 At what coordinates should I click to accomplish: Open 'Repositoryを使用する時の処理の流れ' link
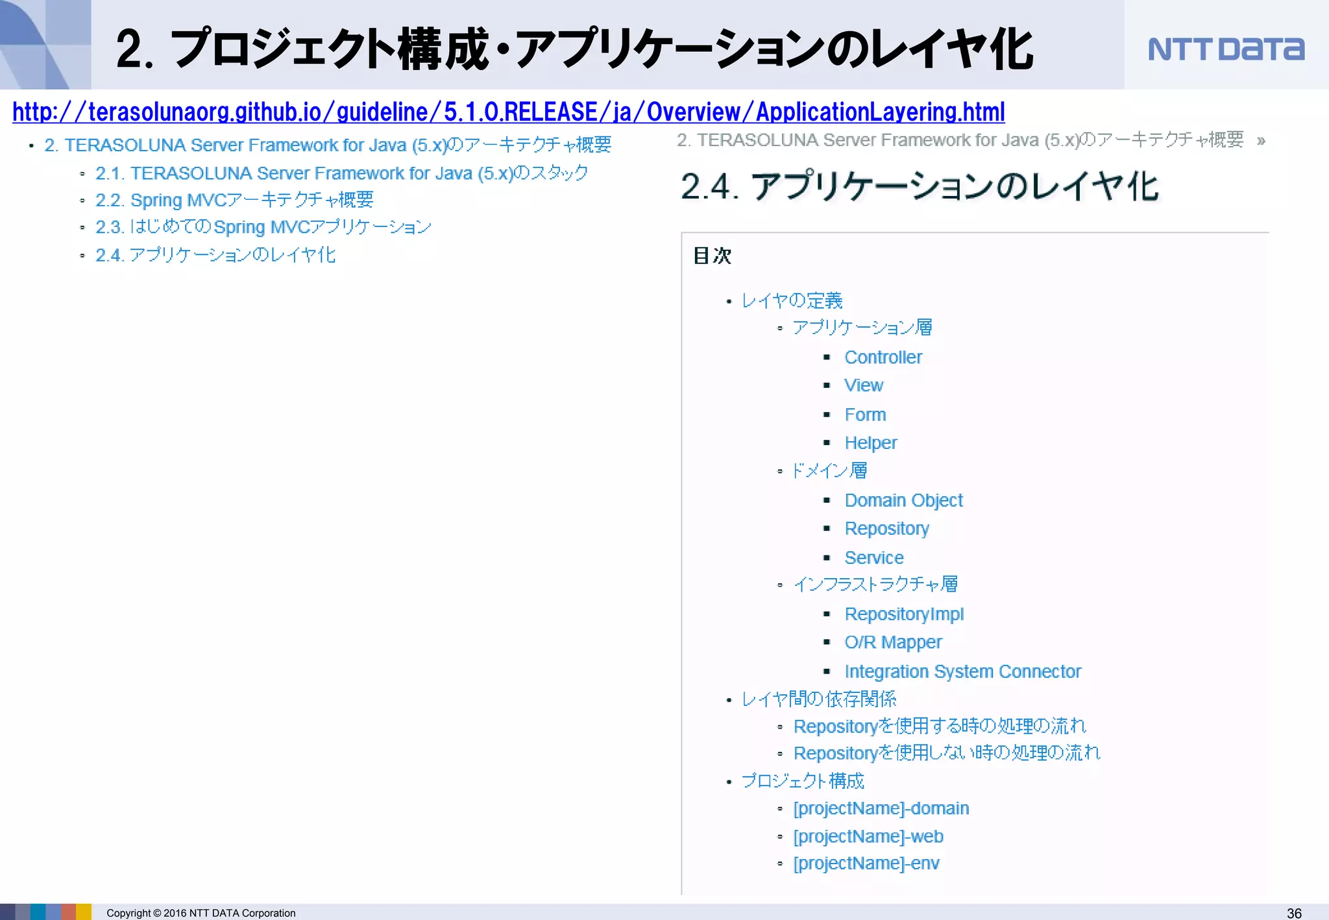tap(940, 726)
